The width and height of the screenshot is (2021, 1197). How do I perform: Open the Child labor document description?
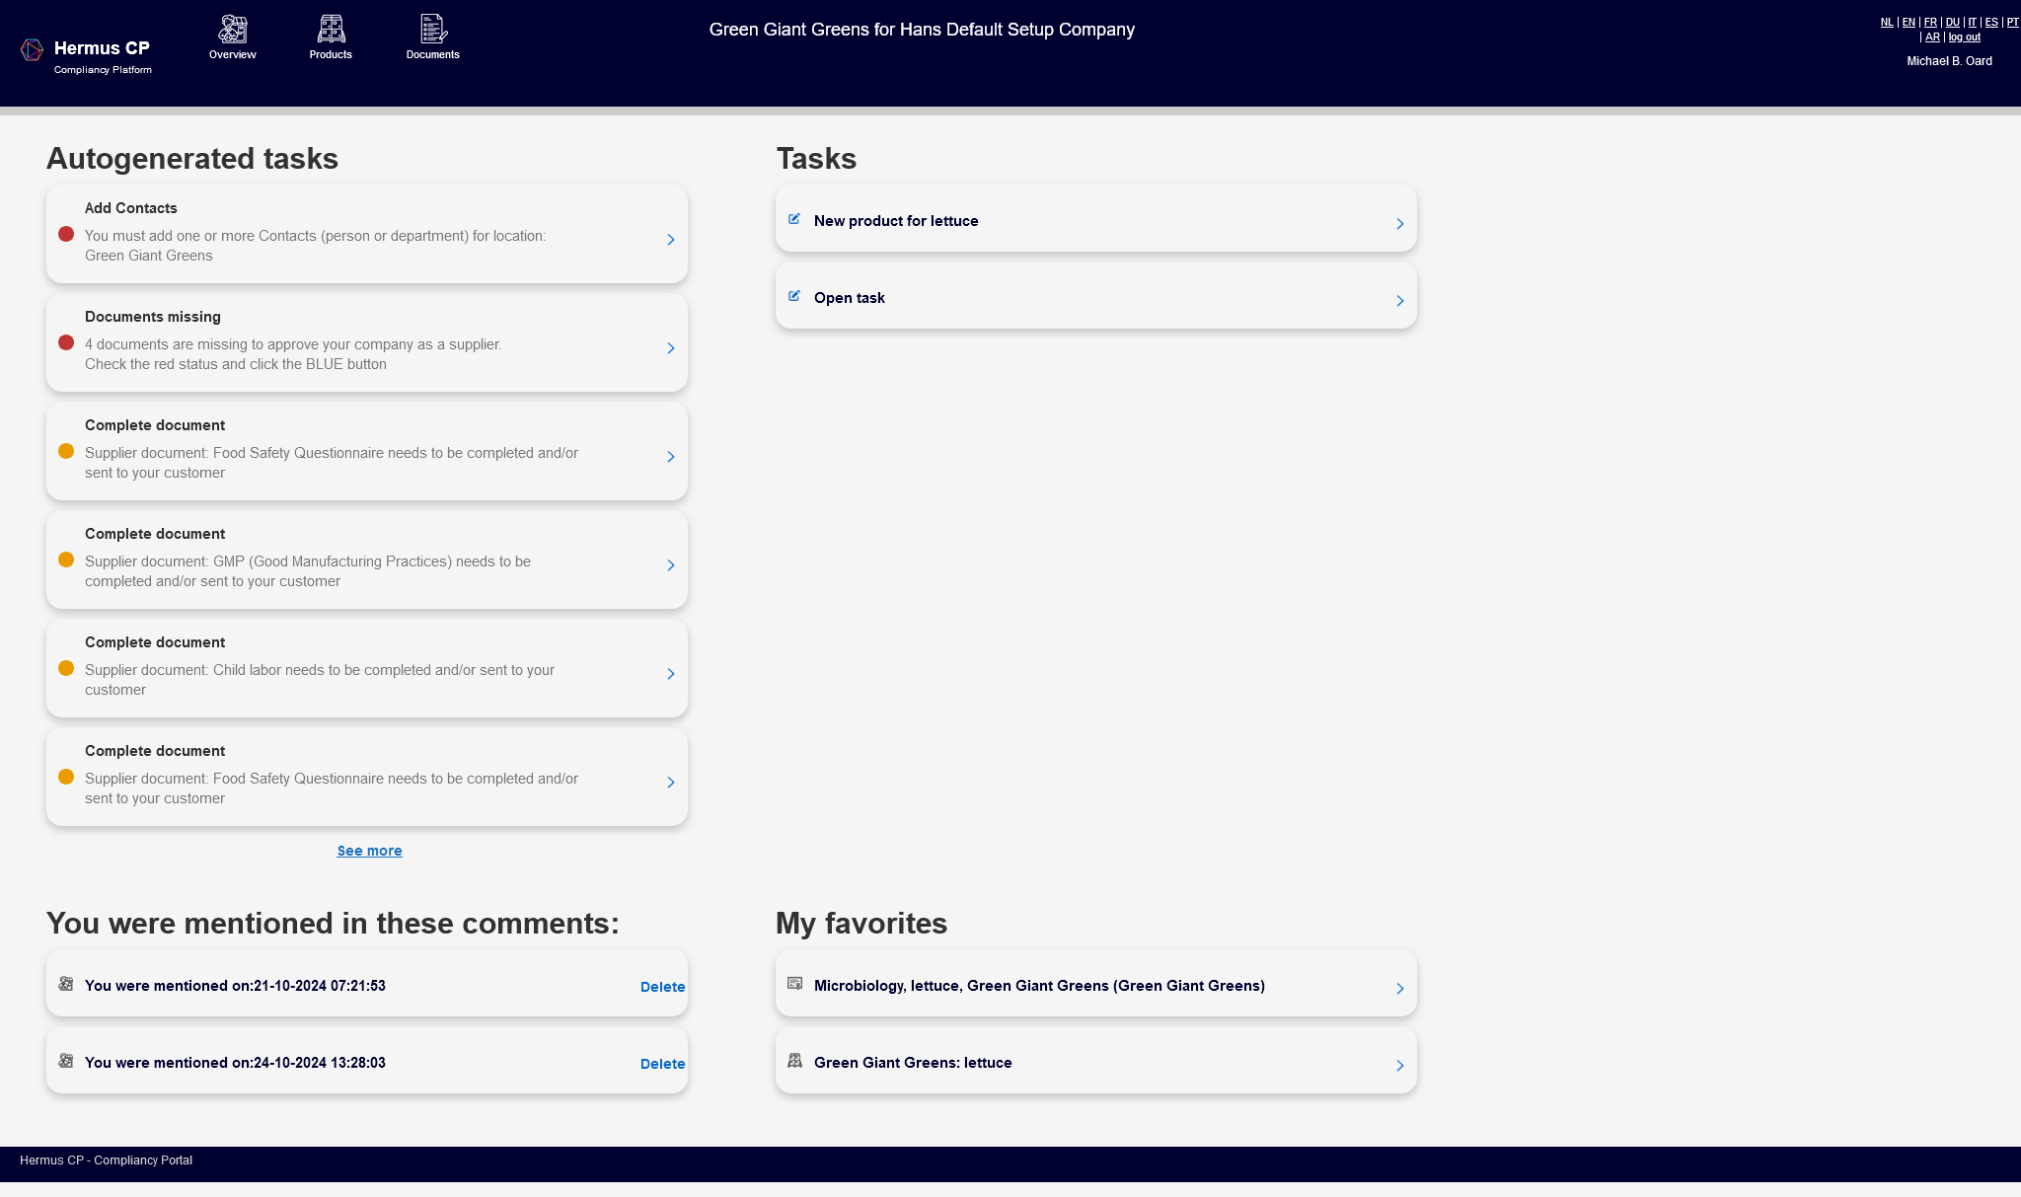pos(320,680)
